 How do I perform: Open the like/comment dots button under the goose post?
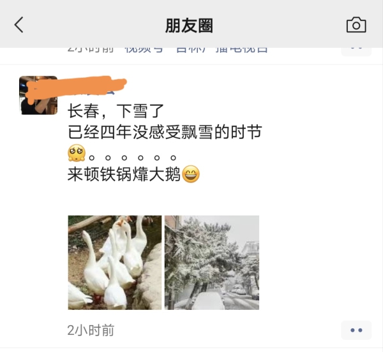(x=356, y=330)
